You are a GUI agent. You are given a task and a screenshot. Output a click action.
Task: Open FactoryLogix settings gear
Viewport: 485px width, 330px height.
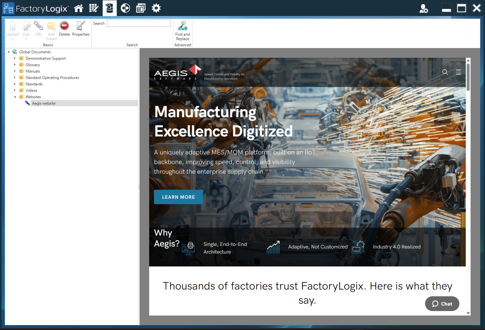click(156, 8)
